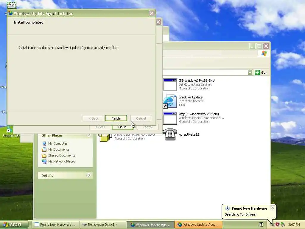Dismiss the Found New Hardware balloon
This screenshot has width=305, height=229.
pos(273,208)
